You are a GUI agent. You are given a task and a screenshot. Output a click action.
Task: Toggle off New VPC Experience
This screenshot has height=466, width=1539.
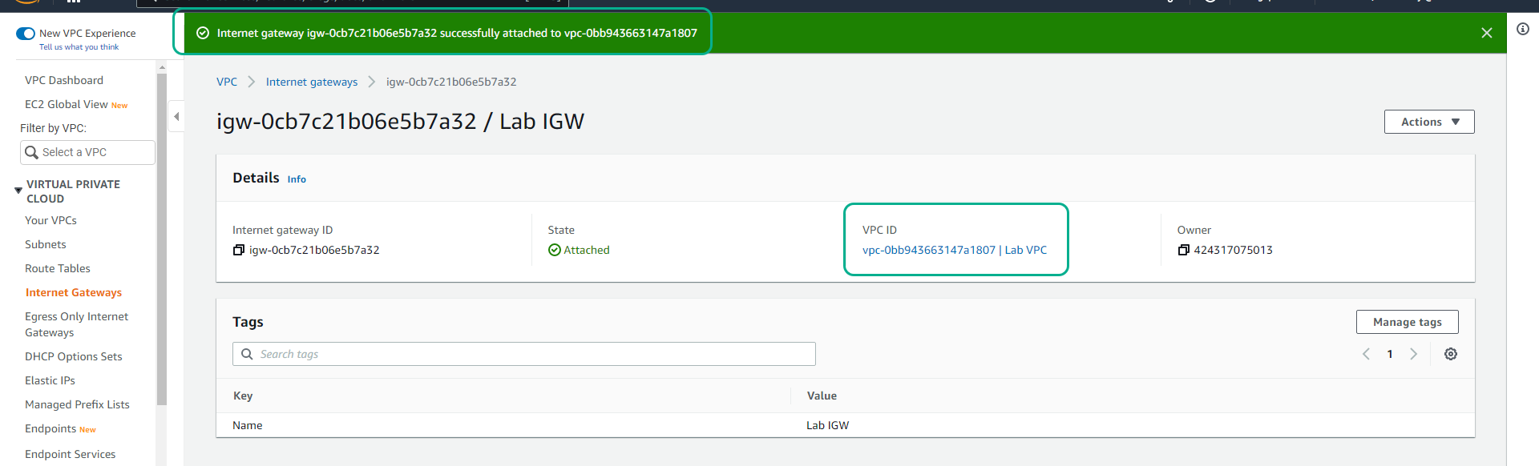click(26, 34)
